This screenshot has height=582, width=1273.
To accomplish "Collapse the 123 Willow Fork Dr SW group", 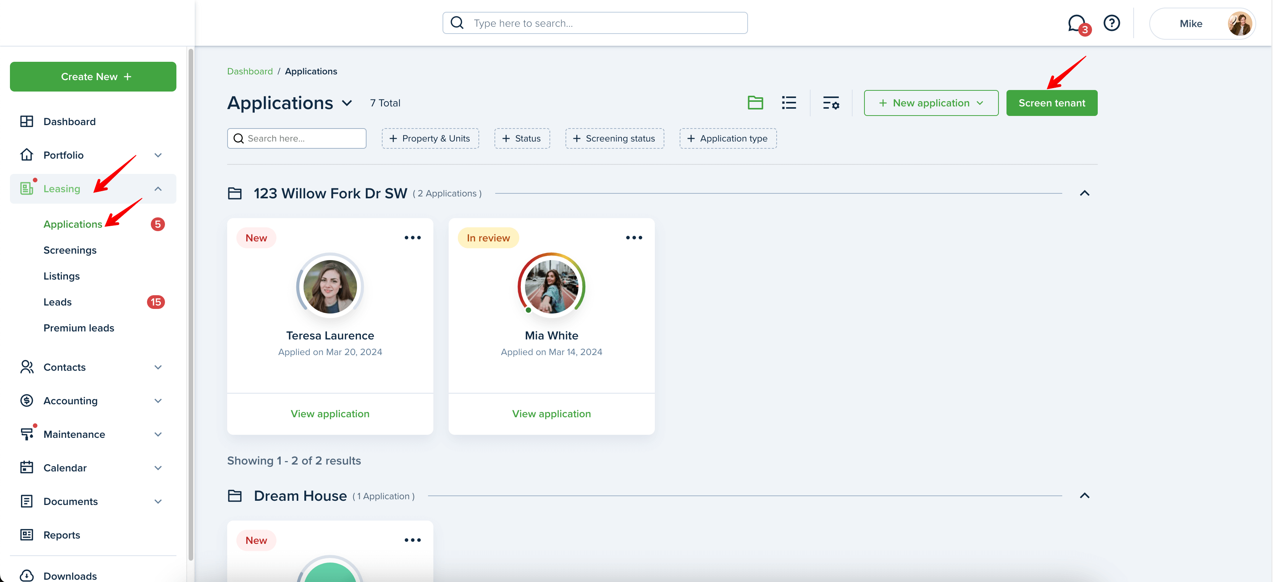I will [1085, 193].
